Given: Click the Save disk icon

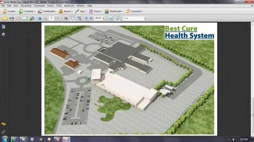Looking at the screenshot, I should point(18,18).
